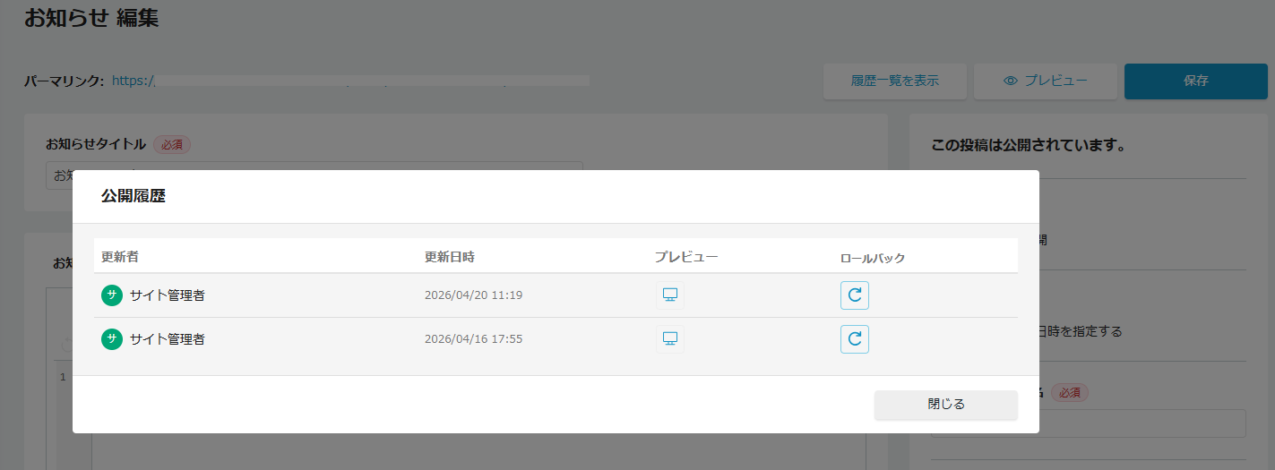Preview the 2026/04/20 11:19 revision
The image size is (1275, 470).
point(669,295)
